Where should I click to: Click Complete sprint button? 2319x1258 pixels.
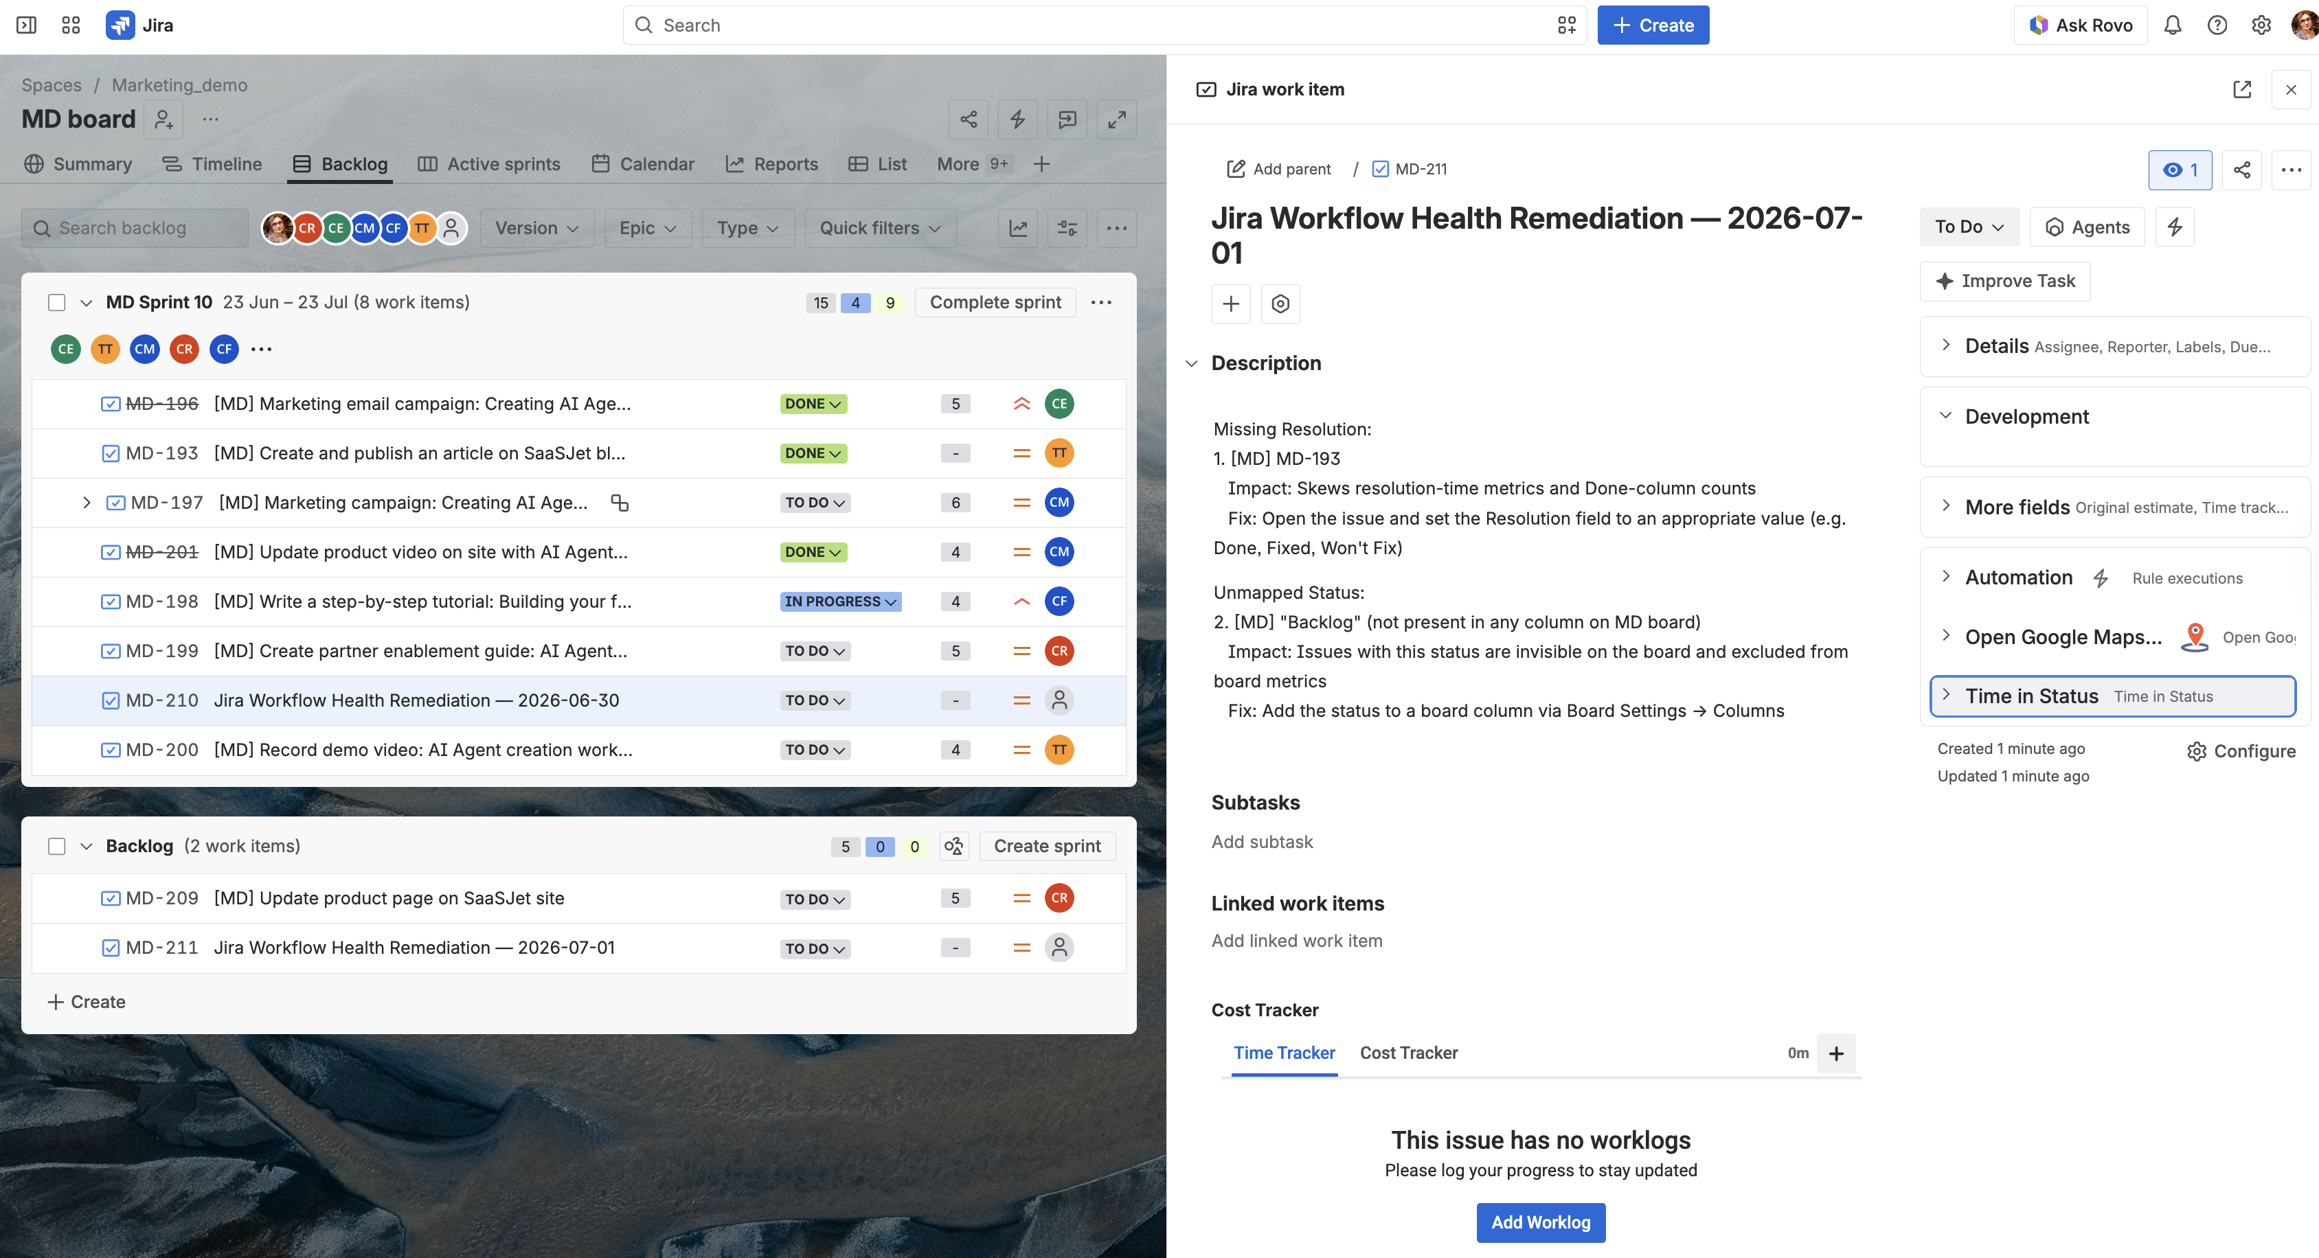click(x=995, y=304)
